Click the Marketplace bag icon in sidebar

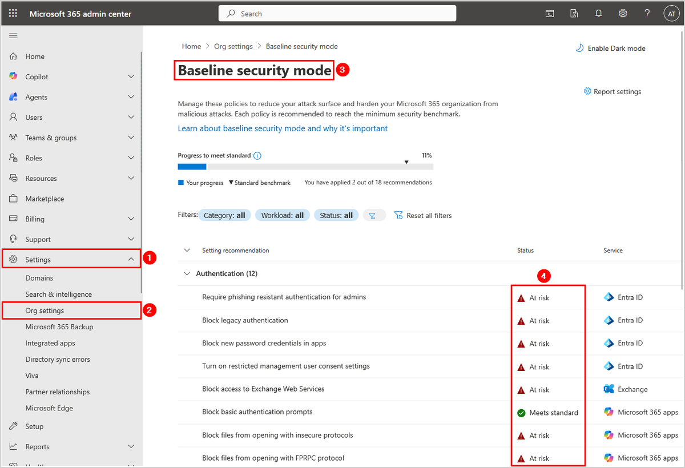click(14, 199)
